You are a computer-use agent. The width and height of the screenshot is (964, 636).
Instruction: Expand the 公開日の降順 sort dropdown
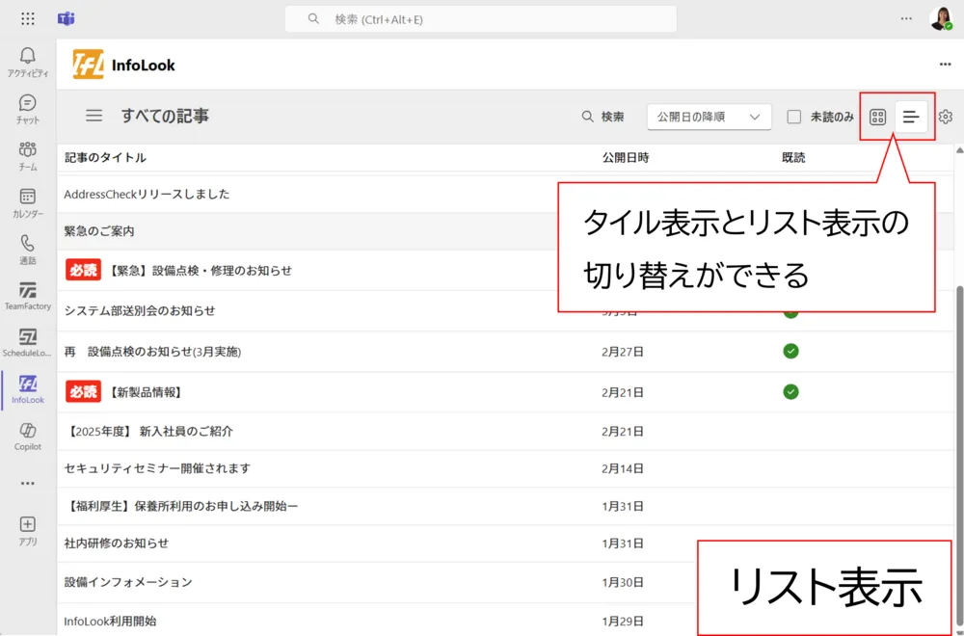(709, 117)
